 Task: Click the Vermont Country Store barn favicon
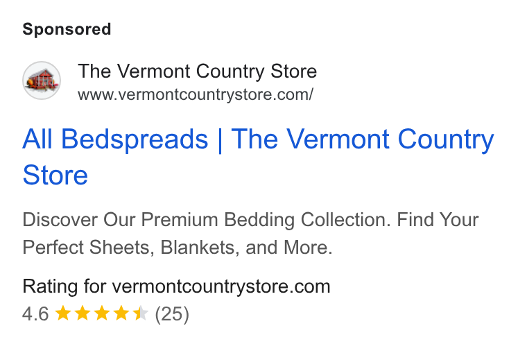(x=42, y=80)
